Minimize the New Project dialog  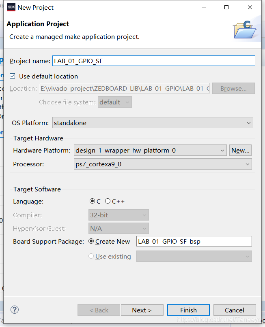tap(203, 7)
